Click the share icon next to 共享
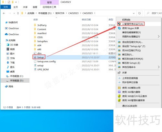The image size is (162, 132). coord(119,73)
